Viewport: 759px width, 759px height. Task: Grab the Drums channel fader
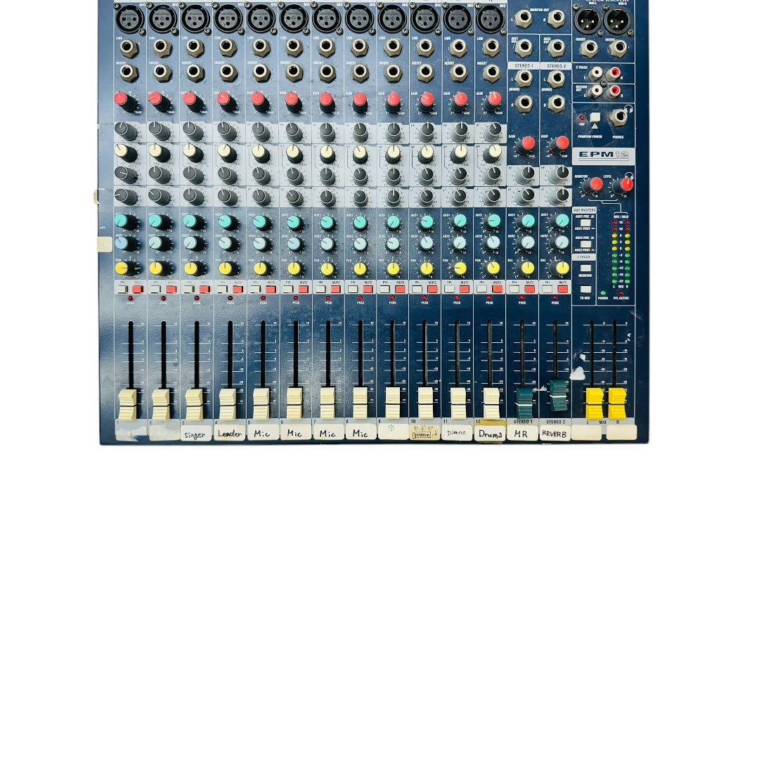pyautogui.click(x=491, y=403)
